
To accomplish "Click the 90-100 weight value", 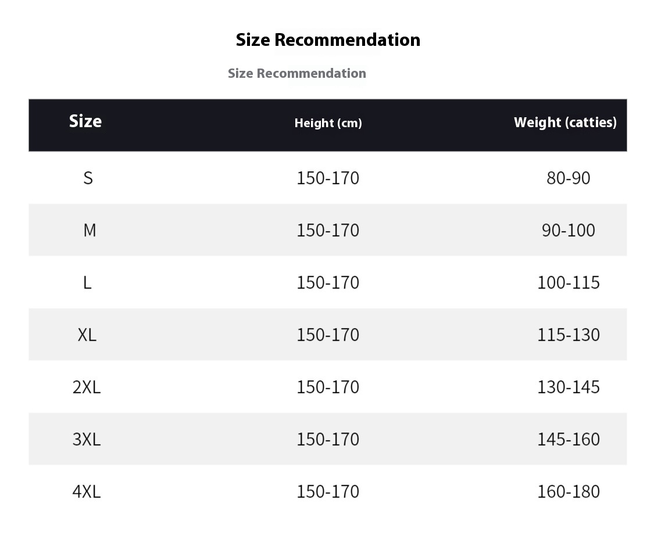I will [568, 230].
